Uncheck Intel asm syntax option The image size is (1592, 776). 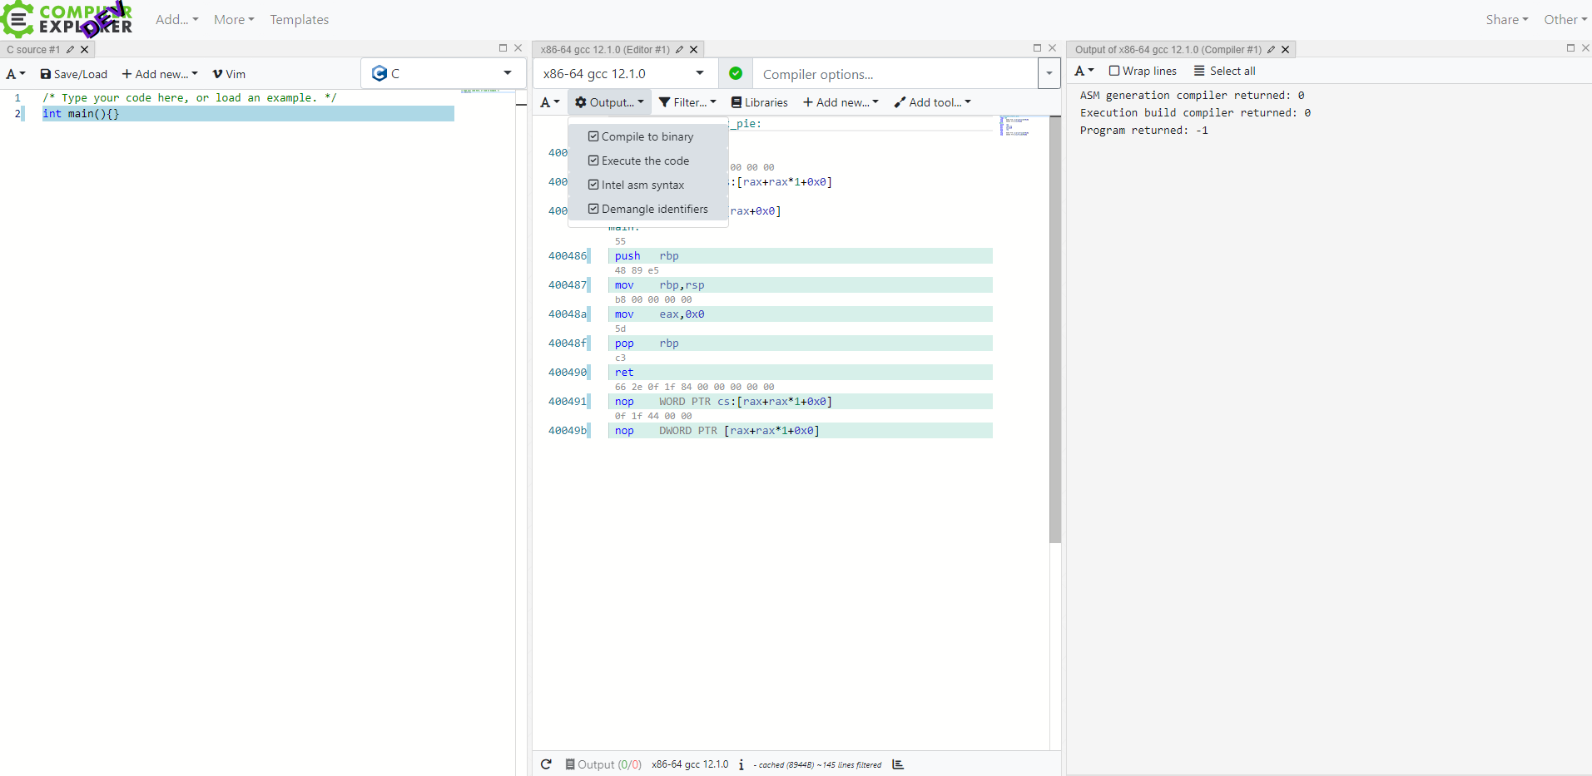coord(593,185)
